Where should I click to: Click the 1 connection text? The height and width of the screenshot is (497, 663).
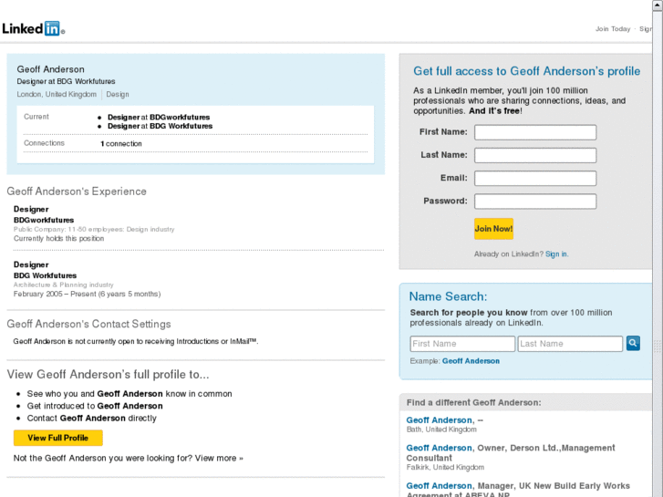[x=121, y=144]
